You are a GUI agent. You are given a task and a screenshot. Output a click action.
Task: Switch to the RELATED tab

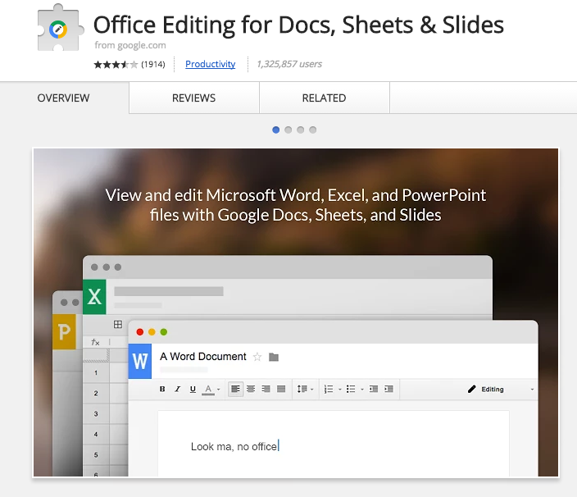coord(325,98)
